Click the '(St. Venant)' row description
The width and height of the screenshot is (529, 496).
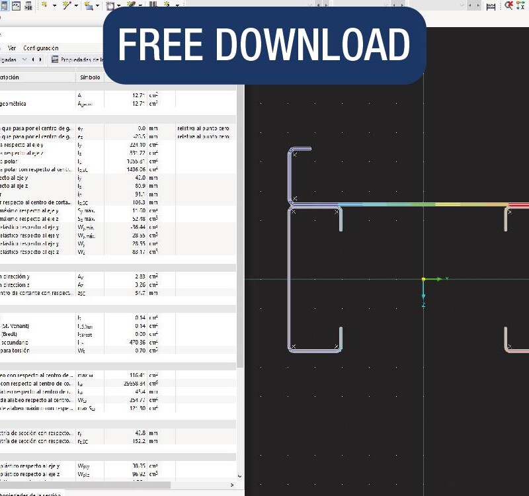15,326
